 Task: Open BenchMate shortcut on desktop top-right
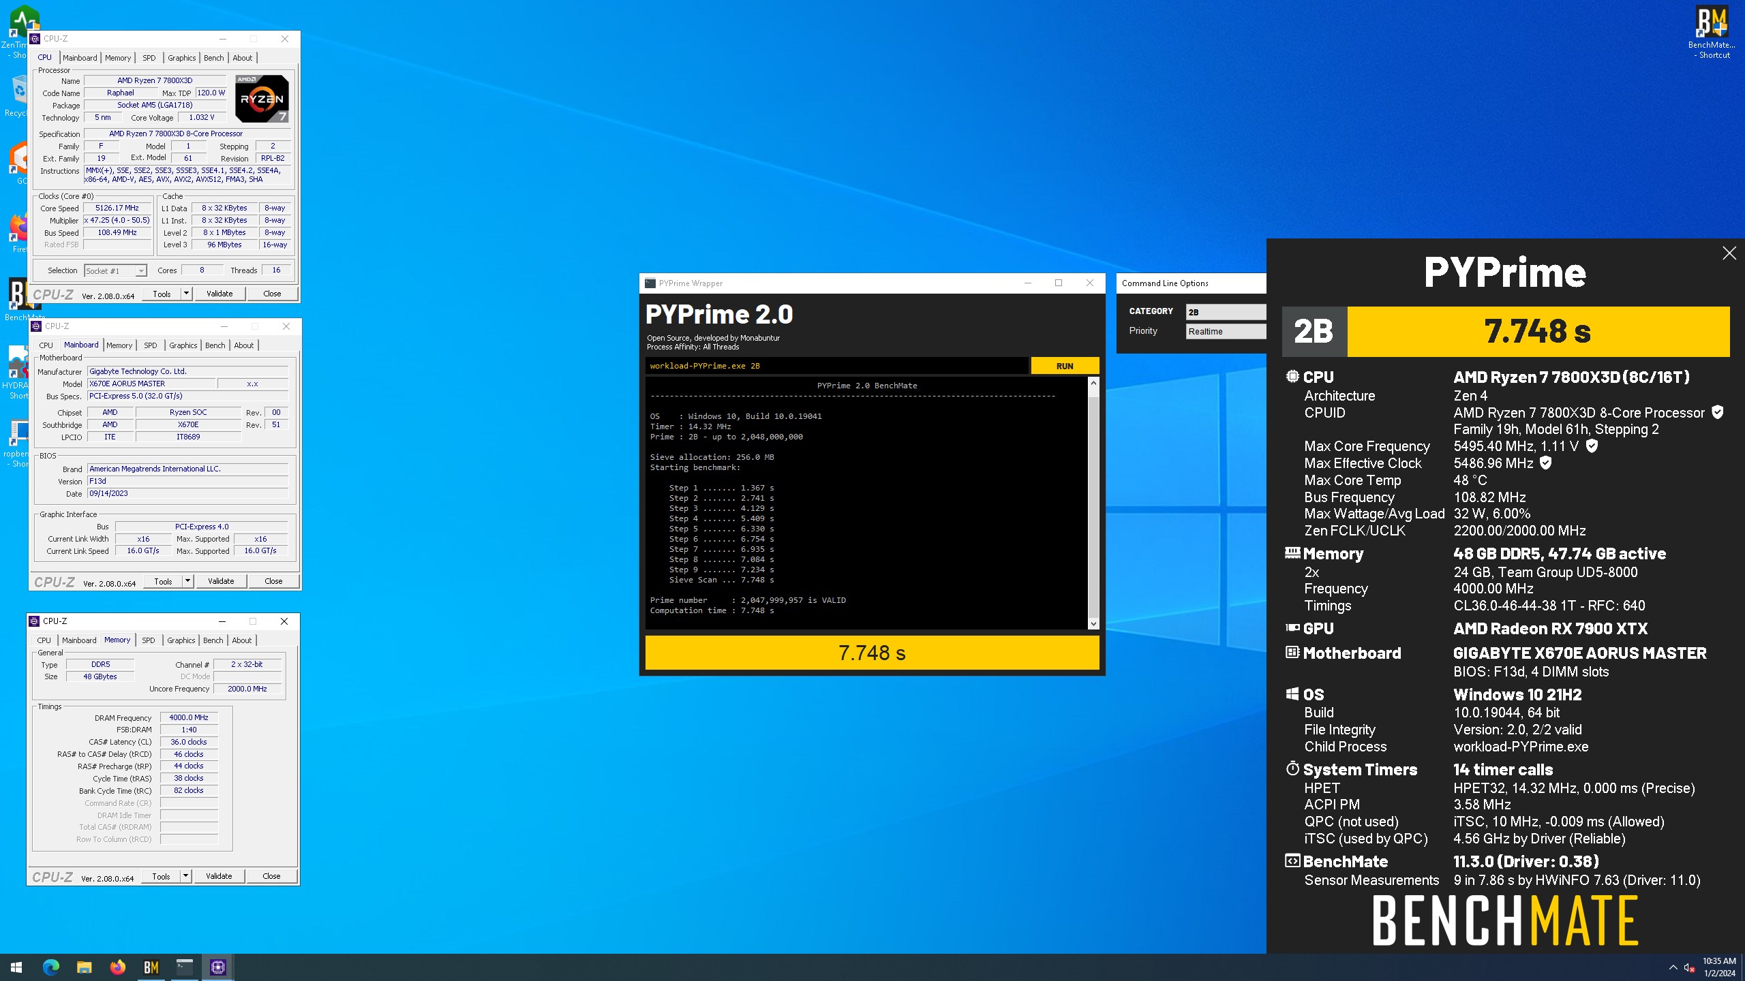[1712, 31]
